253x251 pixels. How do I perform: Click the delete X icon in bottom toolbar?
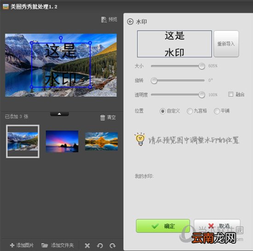pyautogui.click(x=87, y=245)
